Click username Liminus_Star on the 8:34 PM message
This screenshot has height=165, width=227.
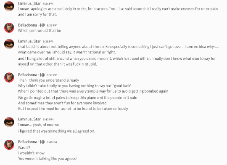(29, 3)
